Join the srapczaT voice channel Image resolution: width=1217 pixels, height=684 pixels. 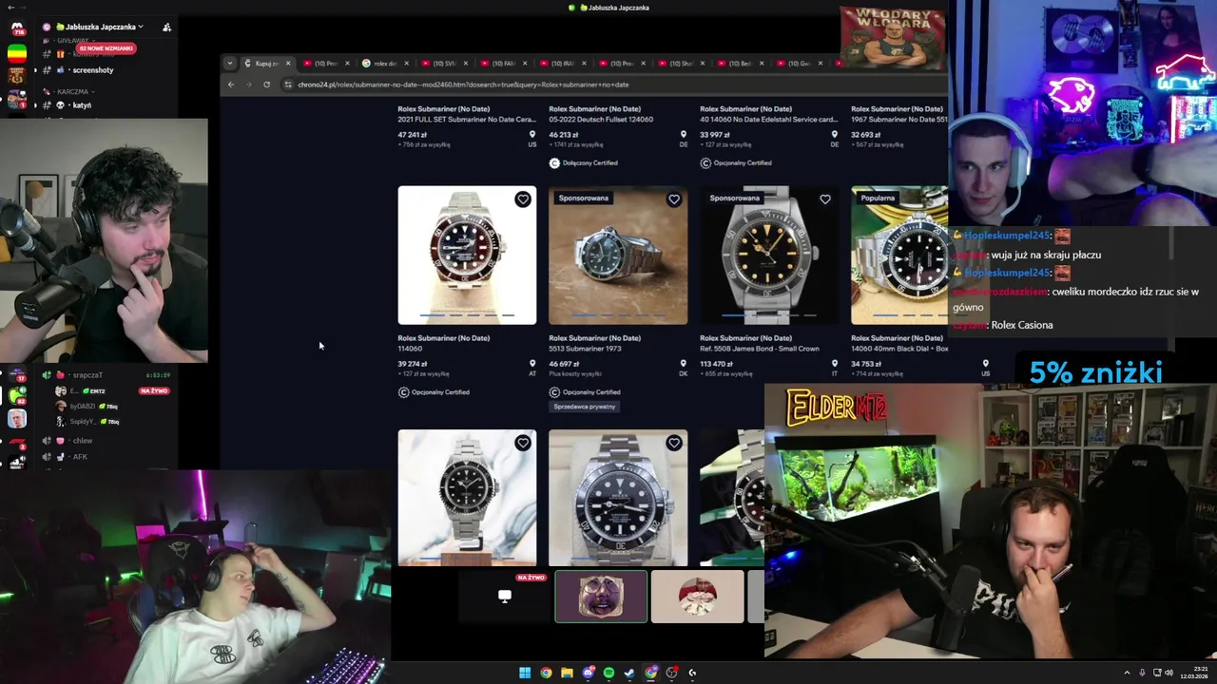coord(86,375)
